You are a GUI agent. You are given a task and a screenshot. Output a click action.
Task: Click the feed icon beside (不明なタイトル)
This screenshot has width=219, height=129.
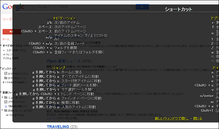click(x=6, y=102)
